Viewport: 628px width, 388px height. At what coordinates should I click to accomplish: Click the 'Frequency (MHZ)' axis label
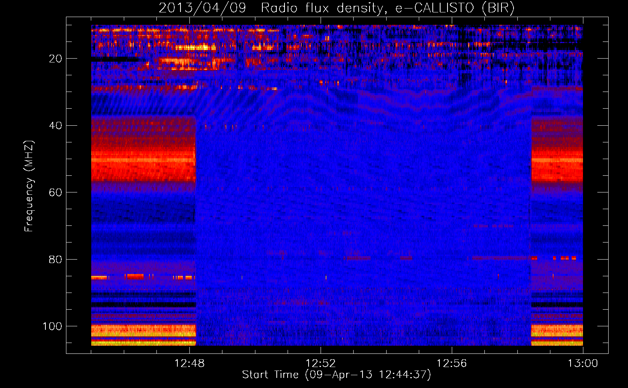click(29, 186)
